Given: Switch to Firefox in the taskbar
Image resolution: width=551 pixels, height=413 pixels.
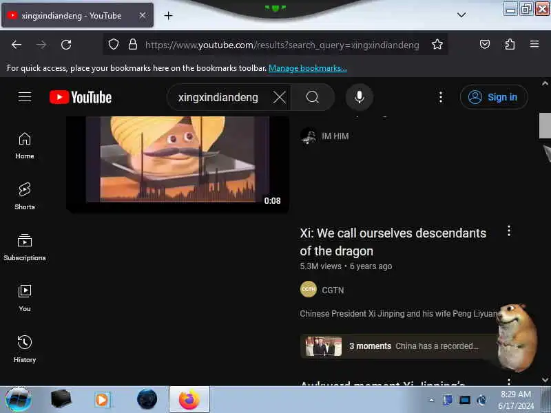Looking at the screenshot, I should click(x=189, y=400).
